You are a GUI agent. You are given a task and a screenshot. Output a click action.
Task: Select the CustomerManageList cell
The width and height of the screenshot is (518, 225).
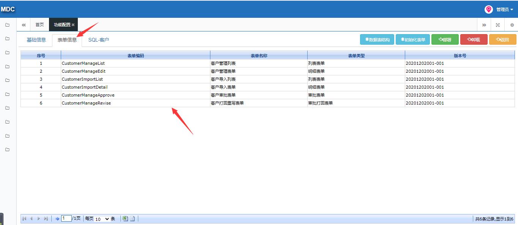click(136, 63)
